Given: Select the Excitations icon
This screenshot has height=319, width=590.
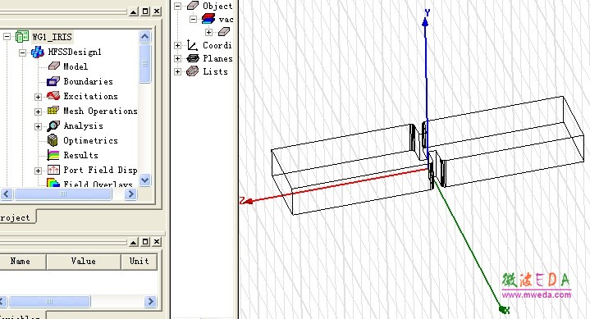Looking at the screenshot, I should (x=53, y=96).
